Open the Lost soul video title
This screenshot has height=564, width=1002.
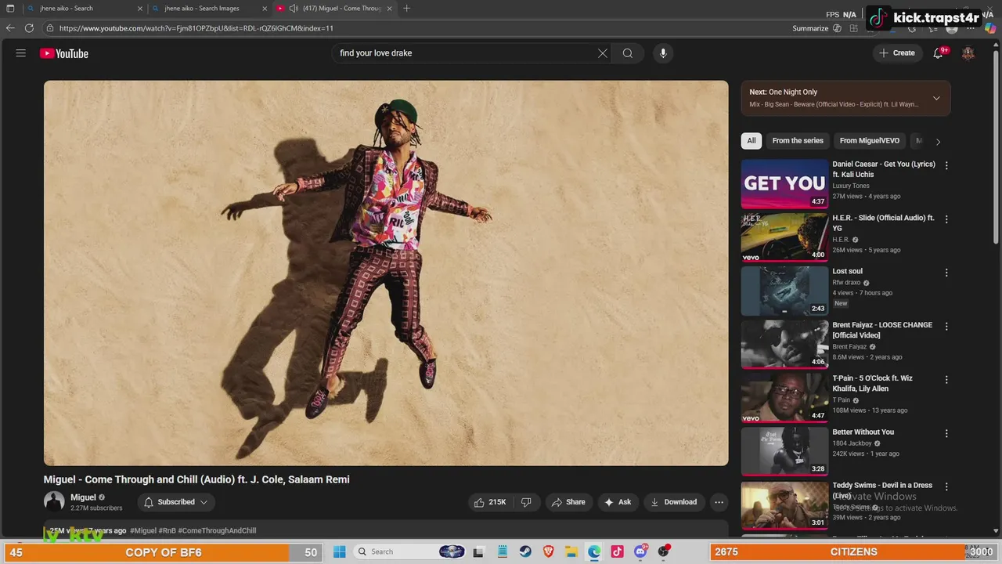pos(847,271)
